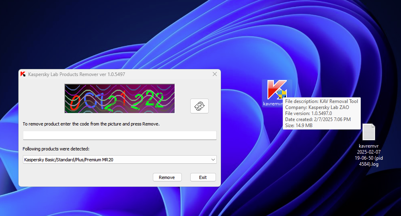This screenshot has width=401, height=216.
Task: Close the Kaspersky Lab Products Remover window
Action: coord(214,74)
